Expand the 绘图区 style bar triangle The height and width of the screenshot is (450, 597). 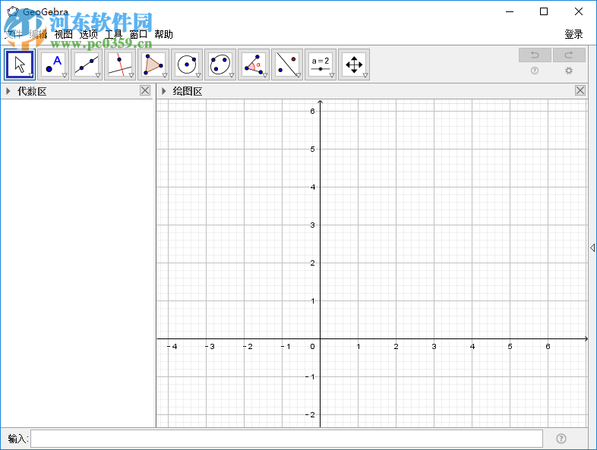coord(164,91)
